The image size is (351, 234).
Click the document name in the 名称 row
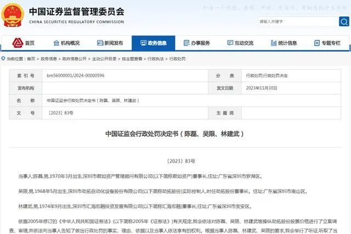coord(93,101)
